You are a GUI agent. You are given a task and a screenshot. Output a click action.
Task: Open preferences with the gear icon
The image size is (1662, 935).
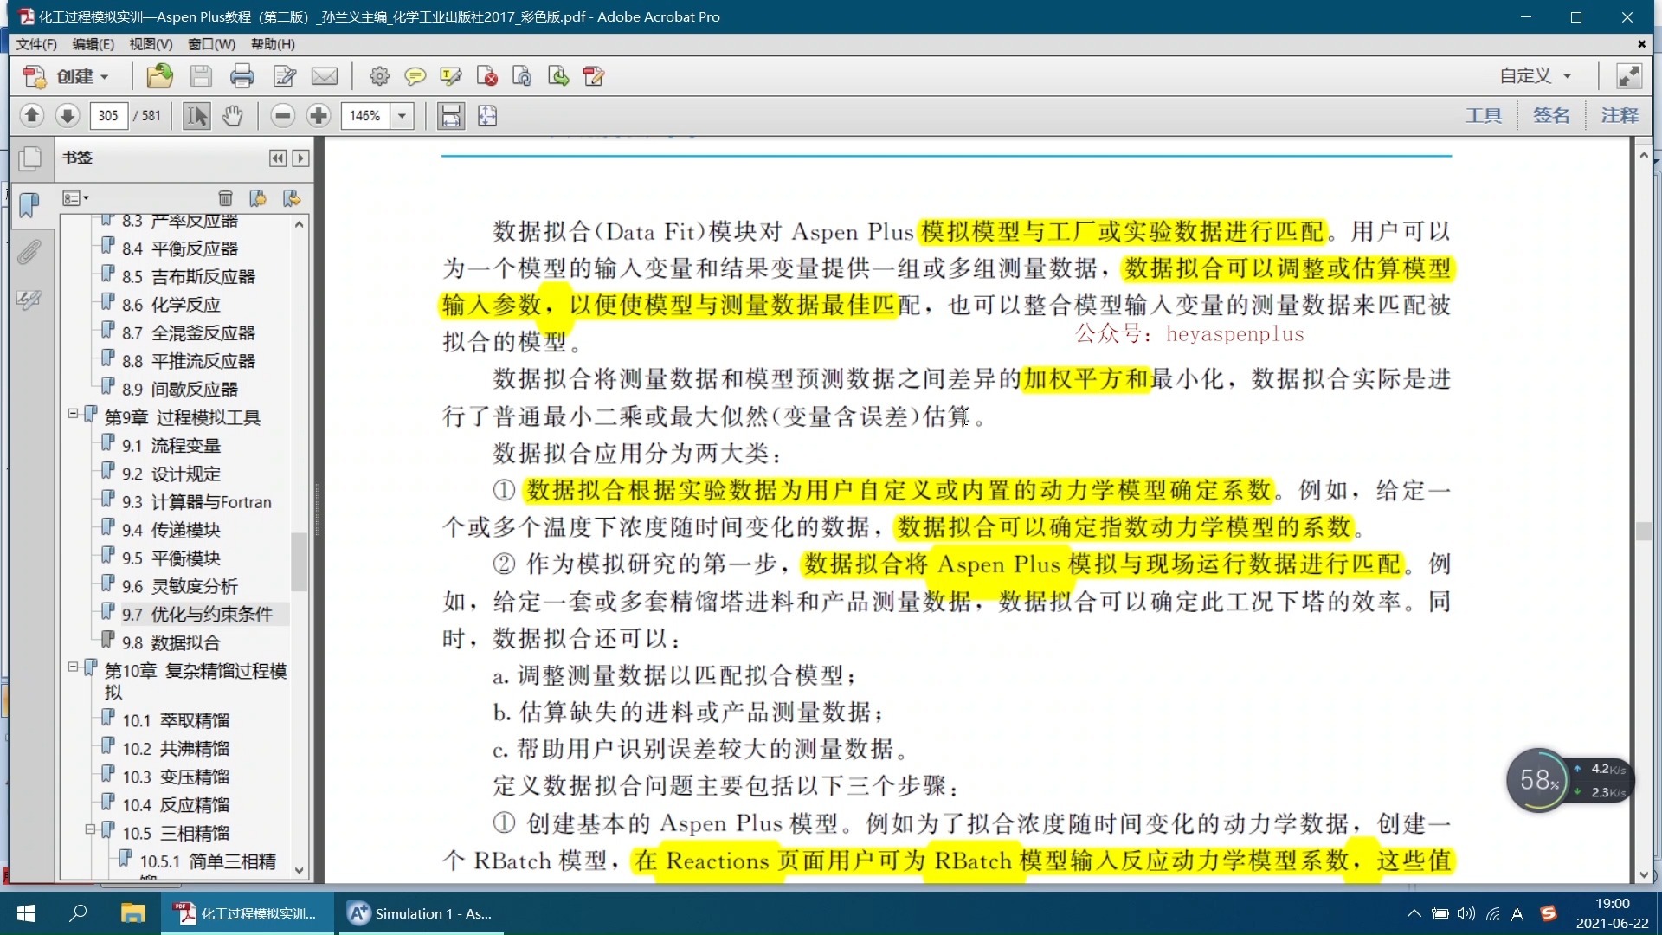click(379, 76)
